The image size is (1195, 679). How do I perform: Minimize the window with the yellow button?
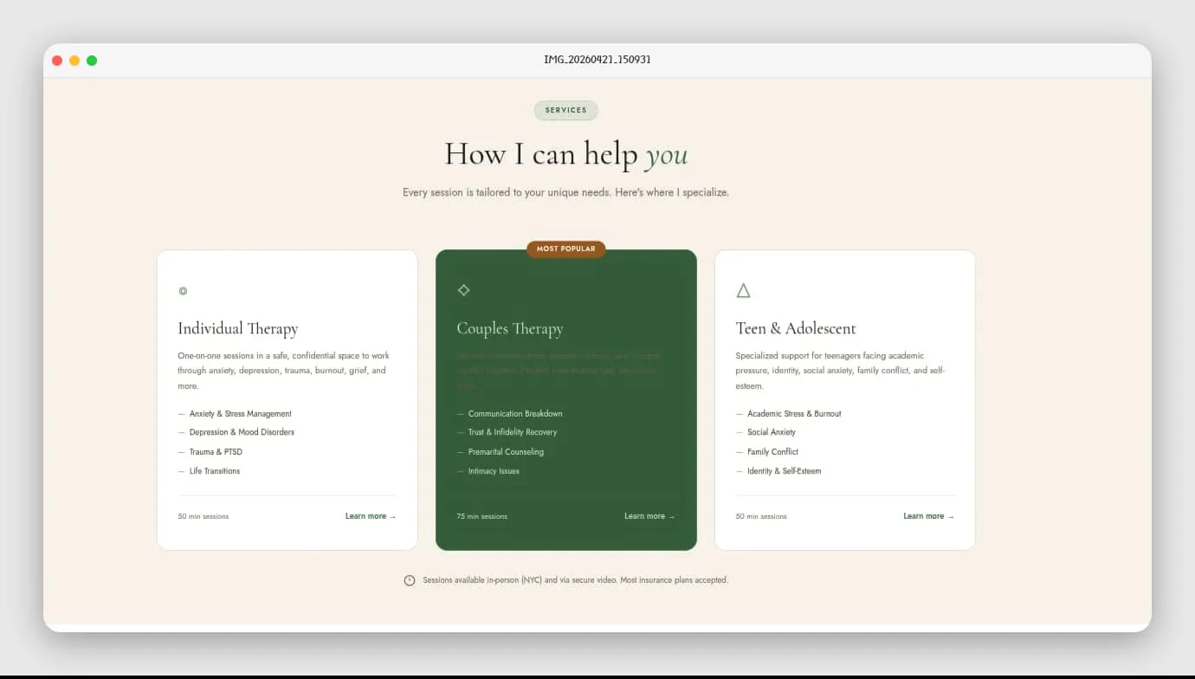click(x=74, y=61)
